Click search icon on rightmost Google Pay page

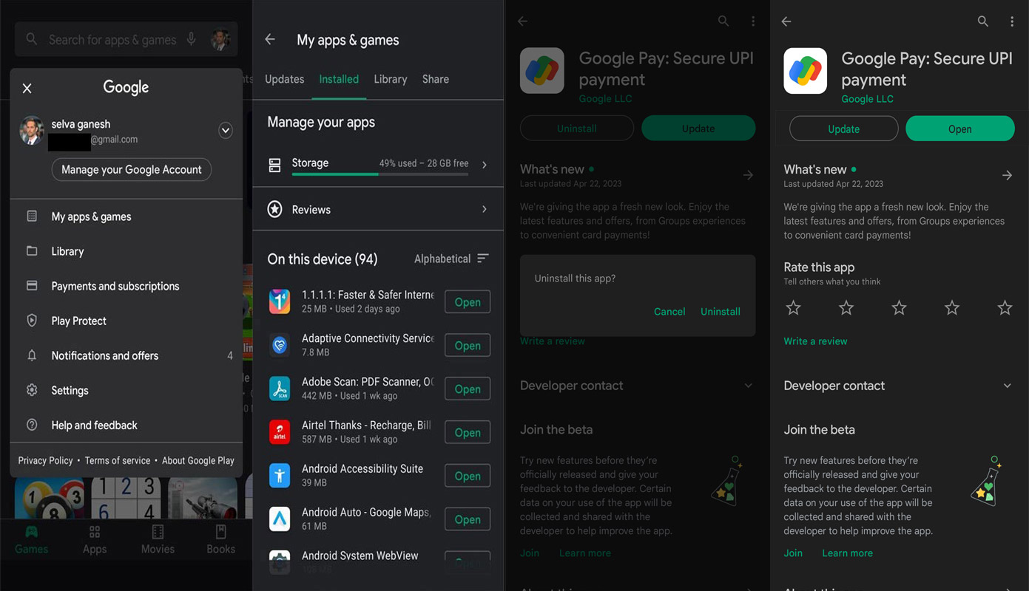(x=982, y=21)
